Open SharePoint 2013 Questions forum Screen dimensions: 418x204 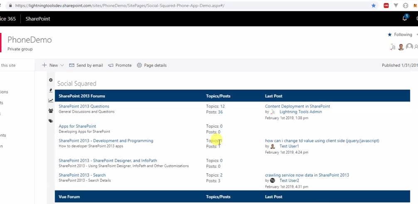pyautogui.click(x=84, y=106)
